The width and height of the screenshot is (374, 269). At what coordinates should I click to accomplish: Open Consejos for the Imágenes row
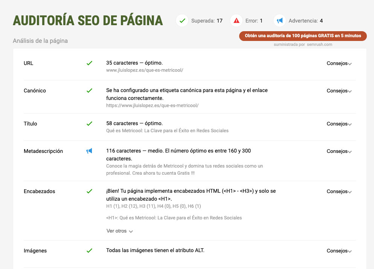(339, 251)
